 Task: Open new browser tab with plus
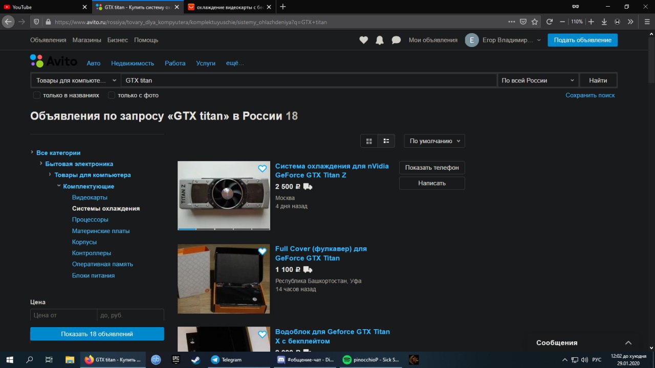283,7
